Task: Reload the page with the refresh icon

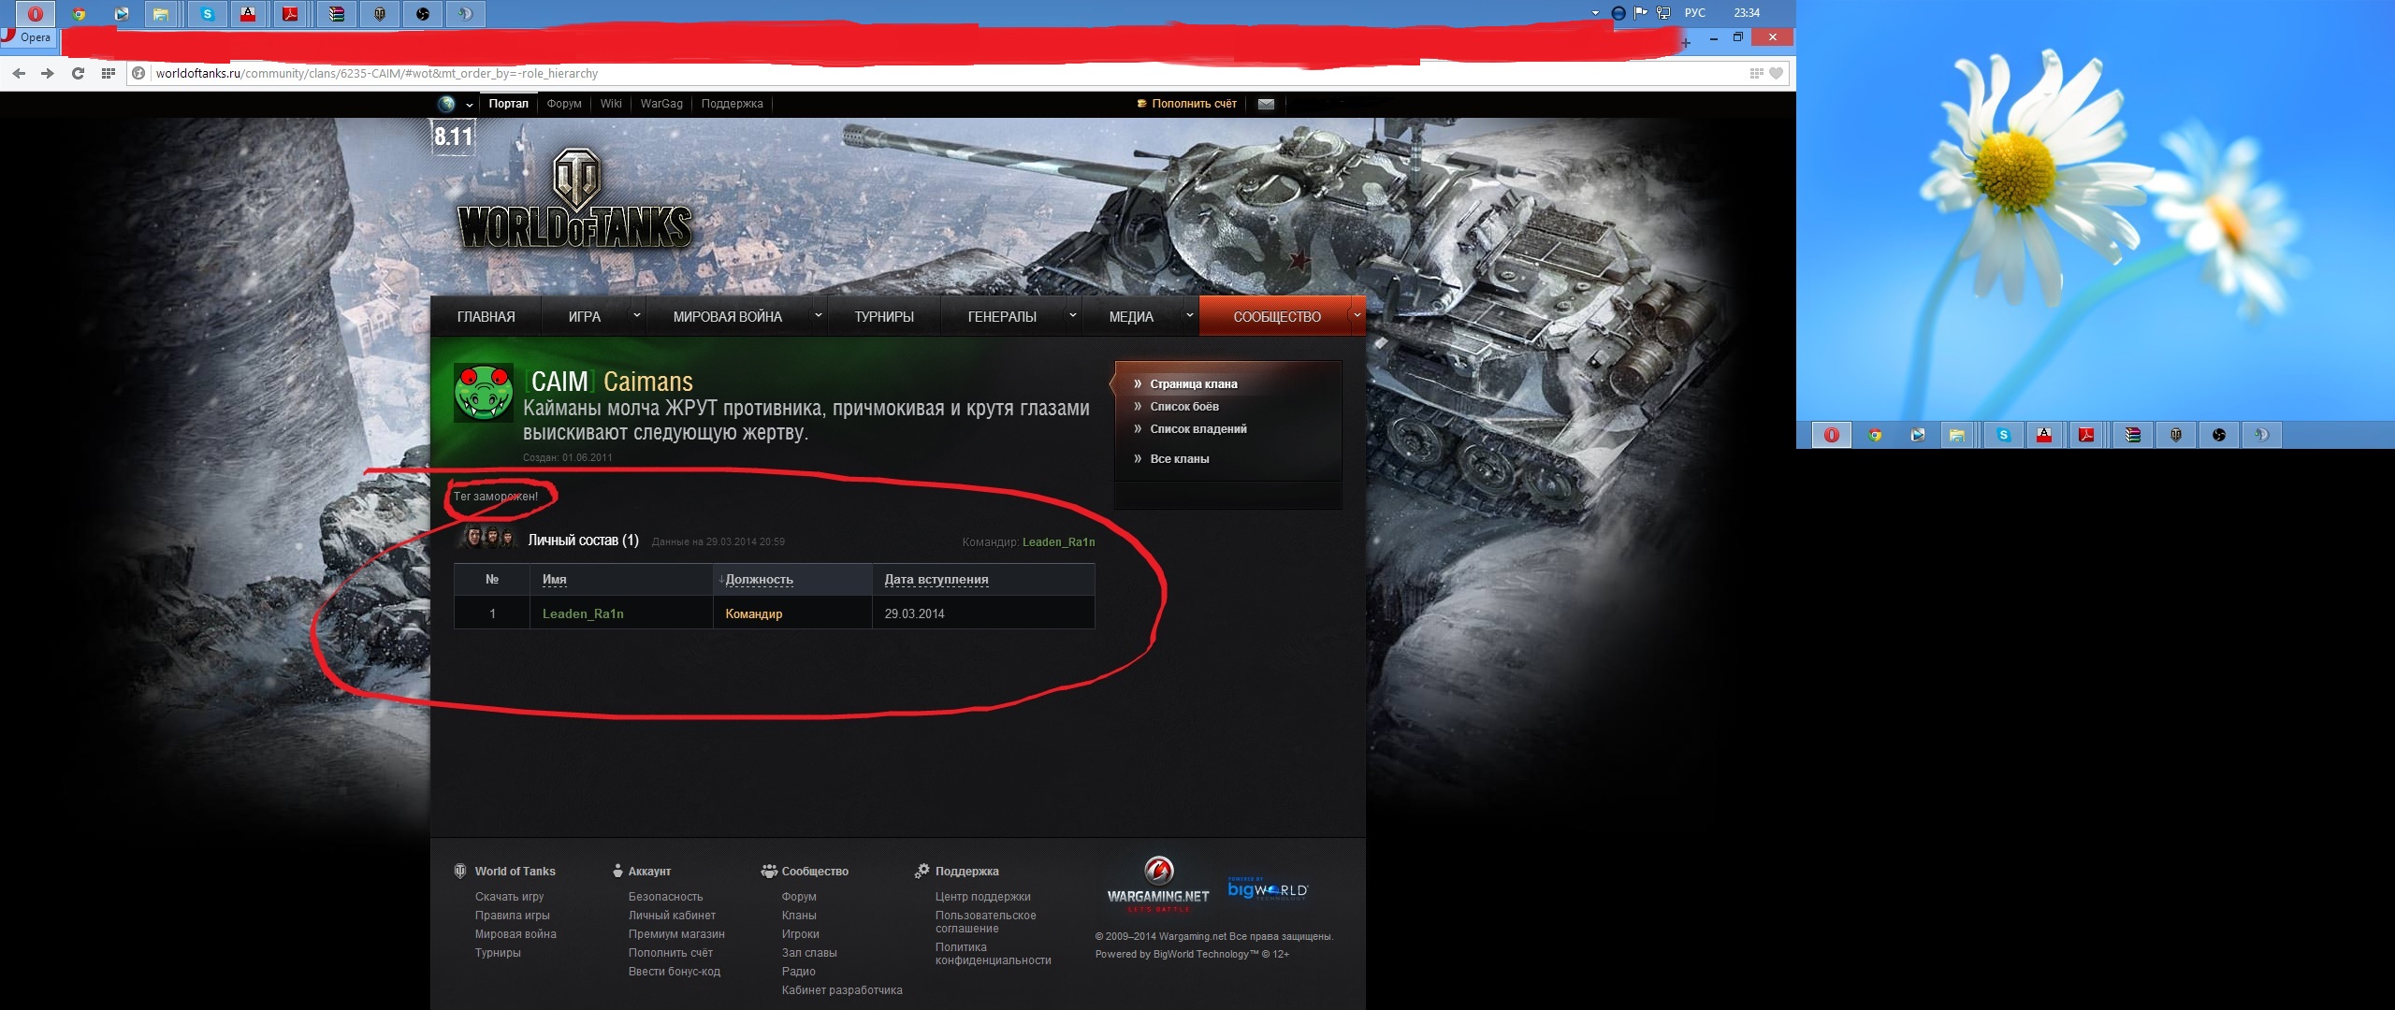Action: 78,73
